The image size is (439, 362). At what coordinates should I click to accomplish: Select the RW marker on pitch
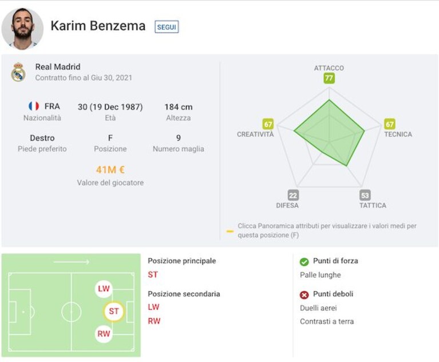point(104,334)
